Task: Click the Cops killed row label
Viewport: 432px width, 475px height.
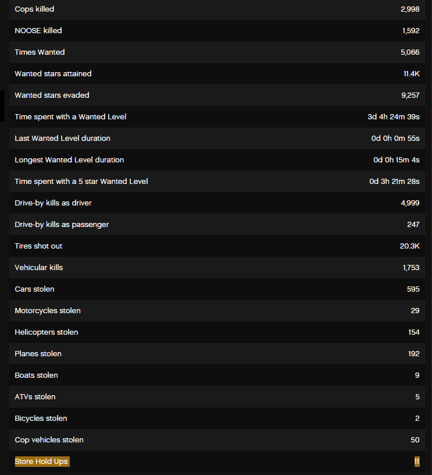Action: click(x=34, y=9)
